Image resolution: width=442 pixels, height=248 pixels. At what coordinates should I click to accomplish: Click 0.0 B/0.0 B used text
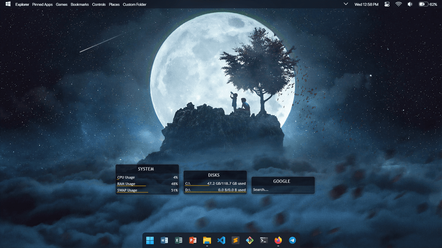232,190
